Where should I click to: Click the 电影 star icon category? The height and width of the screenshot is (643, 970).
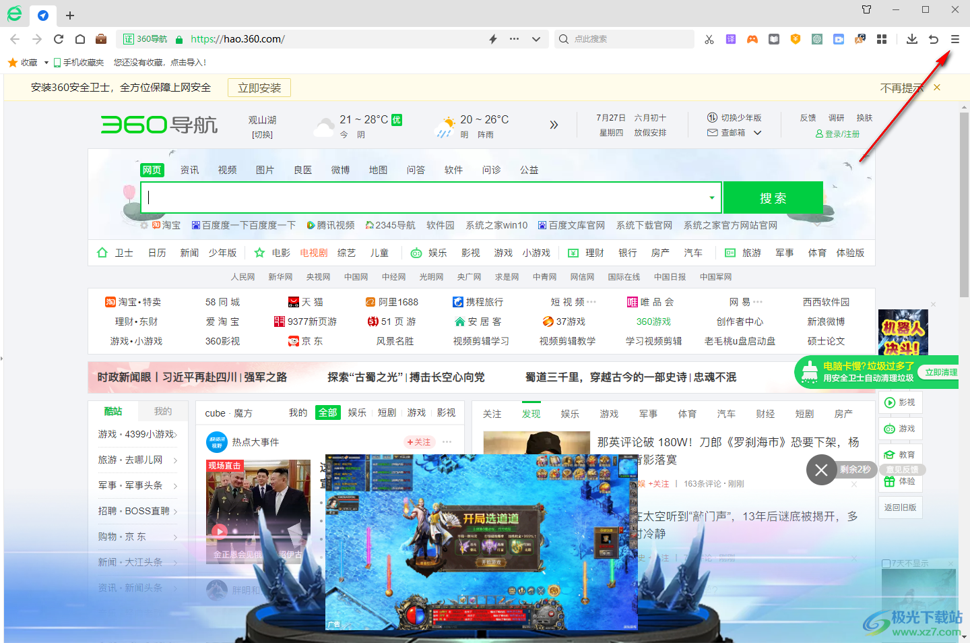[x=272, y=253]
